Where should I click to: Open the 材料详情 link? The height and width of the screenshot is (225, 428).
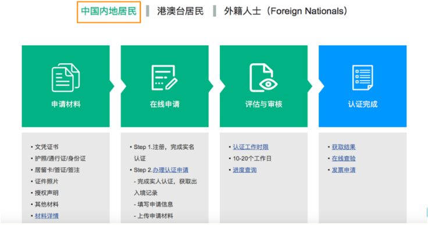point(47,216)
